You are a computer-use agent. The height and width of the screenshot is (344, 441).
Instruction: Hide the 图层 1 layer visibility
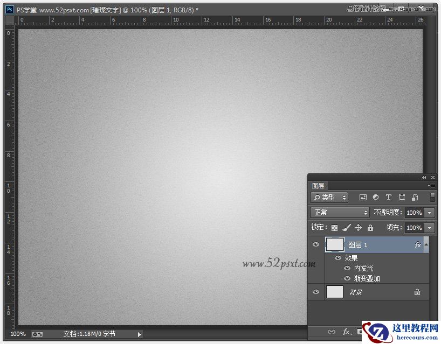316,244
